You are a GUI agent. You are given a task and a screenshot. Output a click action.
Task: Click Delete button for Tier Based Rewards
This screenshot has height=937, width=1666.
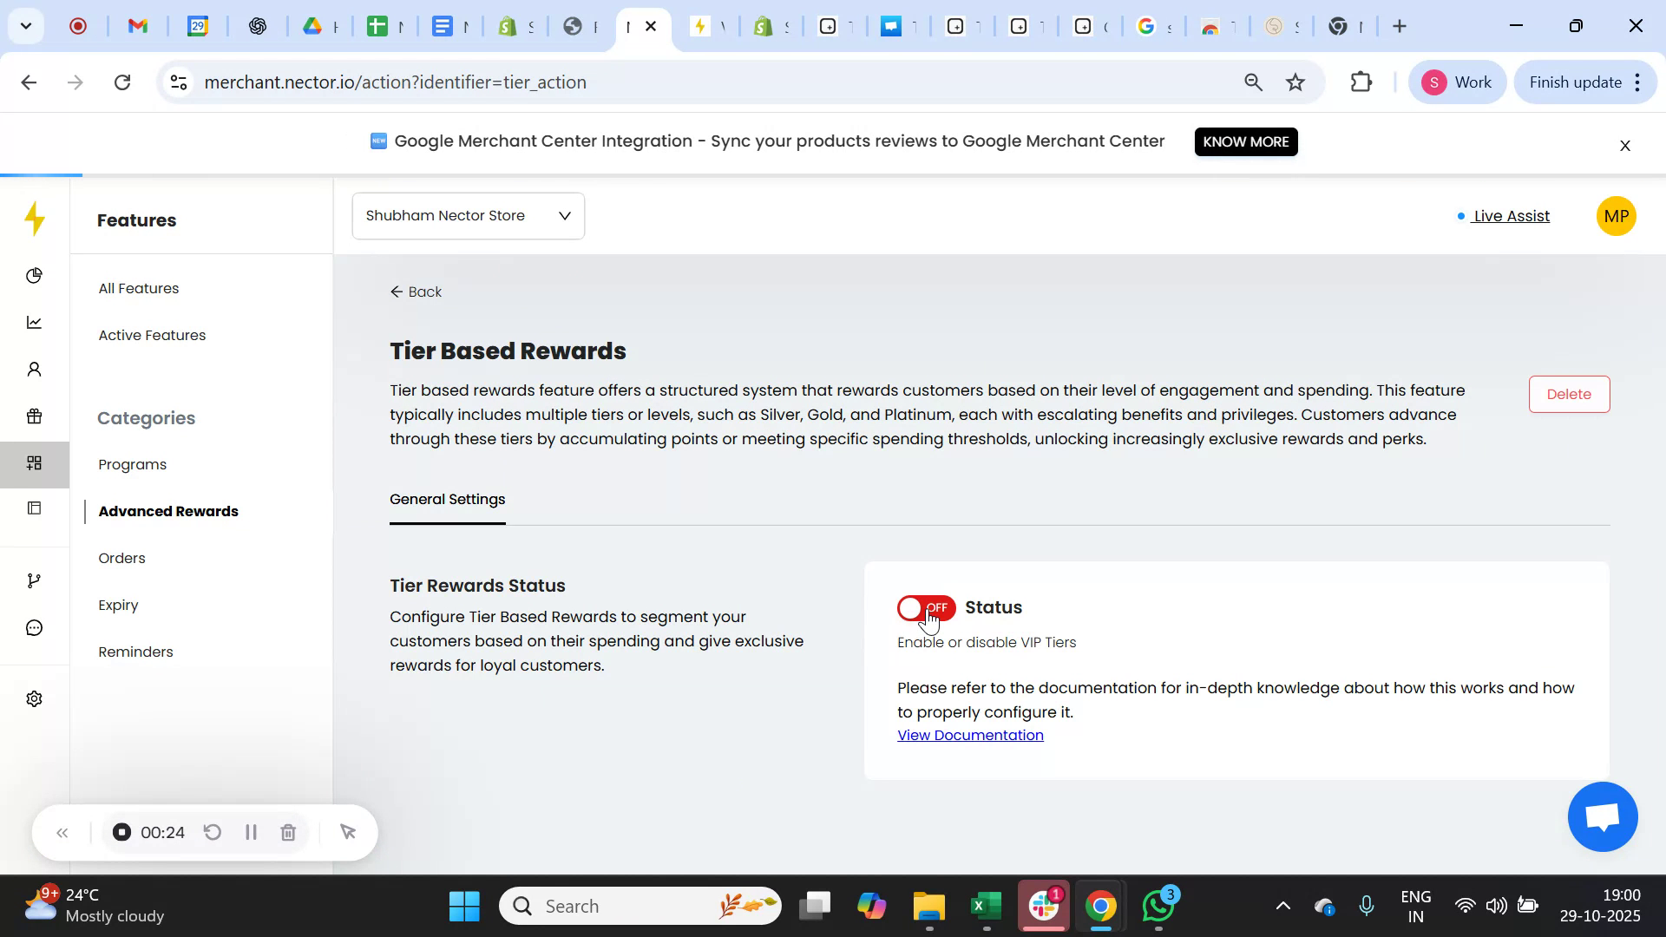point(1569,394)
